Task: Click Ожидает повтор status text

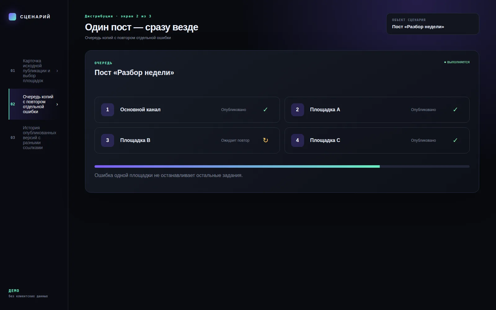Action: (235, 140)
